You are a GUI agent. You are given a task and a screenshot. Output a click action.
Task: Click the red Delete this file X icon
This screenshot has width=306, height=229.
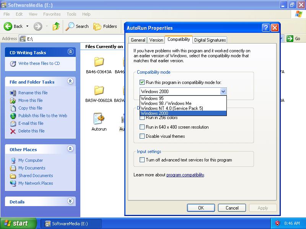click(x=13, y=131)
